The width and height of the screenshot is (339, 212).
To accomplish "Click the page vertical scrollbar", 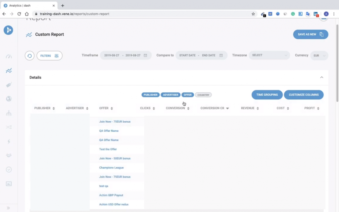I will (x=337, y=63).
